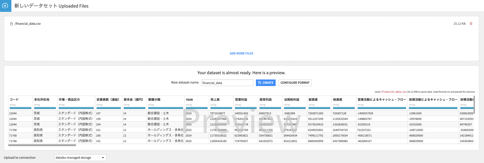Click the 営業利益 column header
This screenshot has height=163, width=484.
[241, 100]
